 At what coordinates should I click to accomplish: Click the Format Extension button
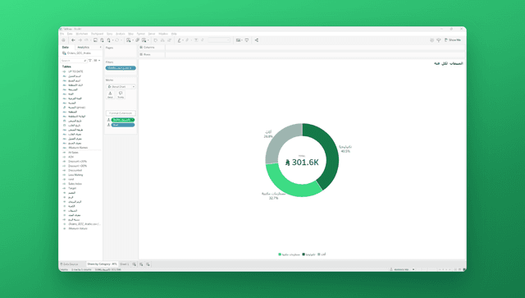[121, 113]
